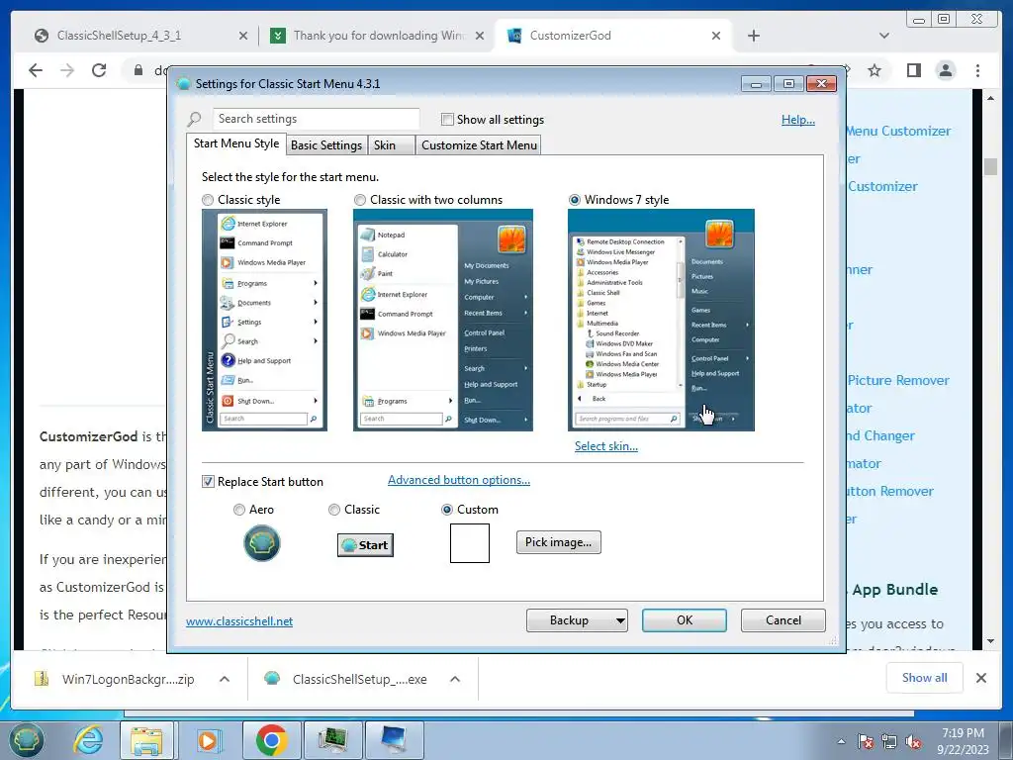1013x760 pixels.
Task: Open Advanced button options link
Action: pos(459,480)
